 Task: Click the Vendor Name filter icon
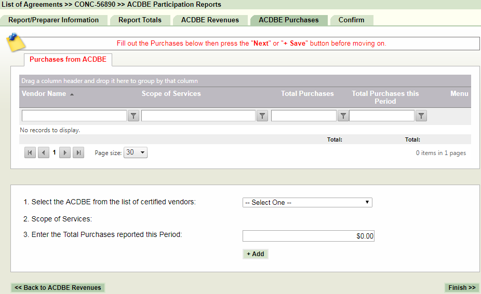click(x=133, y=116)
